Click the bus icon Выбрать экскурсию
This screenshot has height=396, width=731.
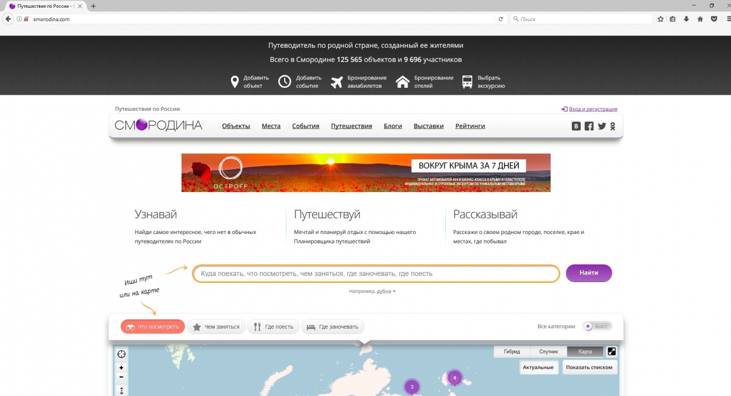(467, 82)
